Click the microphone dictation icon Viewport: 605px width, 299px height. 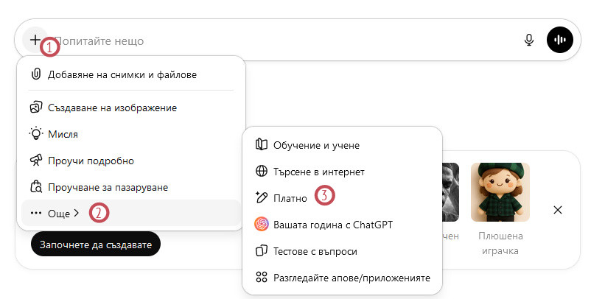coord(528,40)
